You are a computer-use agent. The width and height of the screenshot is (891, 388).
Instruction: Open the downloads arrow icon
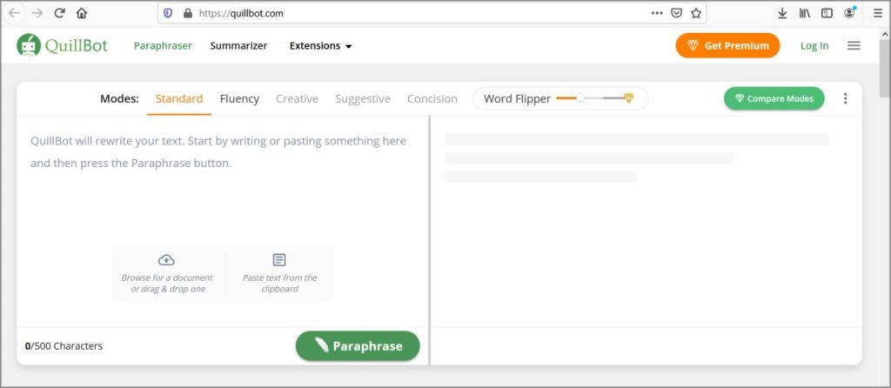click(782, 13)
